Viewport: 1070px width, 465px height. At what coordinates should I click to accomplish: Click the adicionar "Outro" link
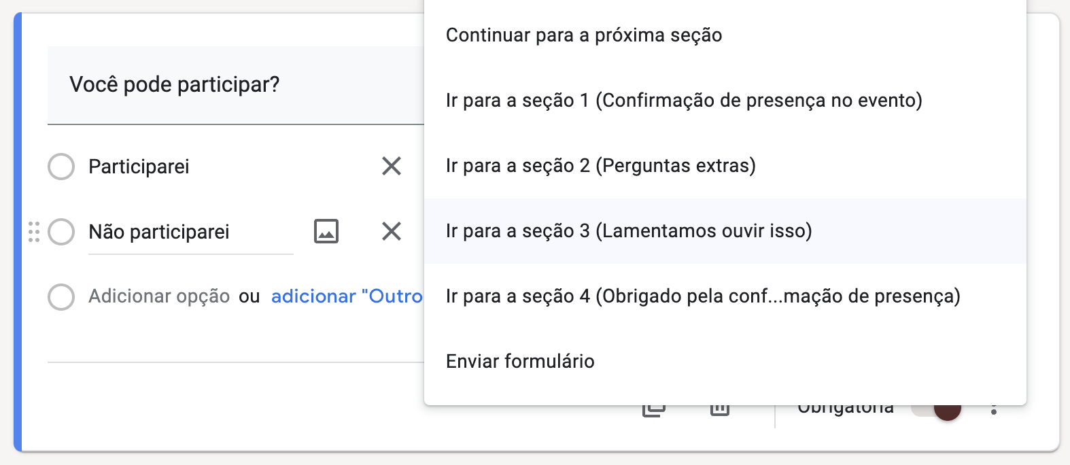pyautogui.click(x=347, y=296)
